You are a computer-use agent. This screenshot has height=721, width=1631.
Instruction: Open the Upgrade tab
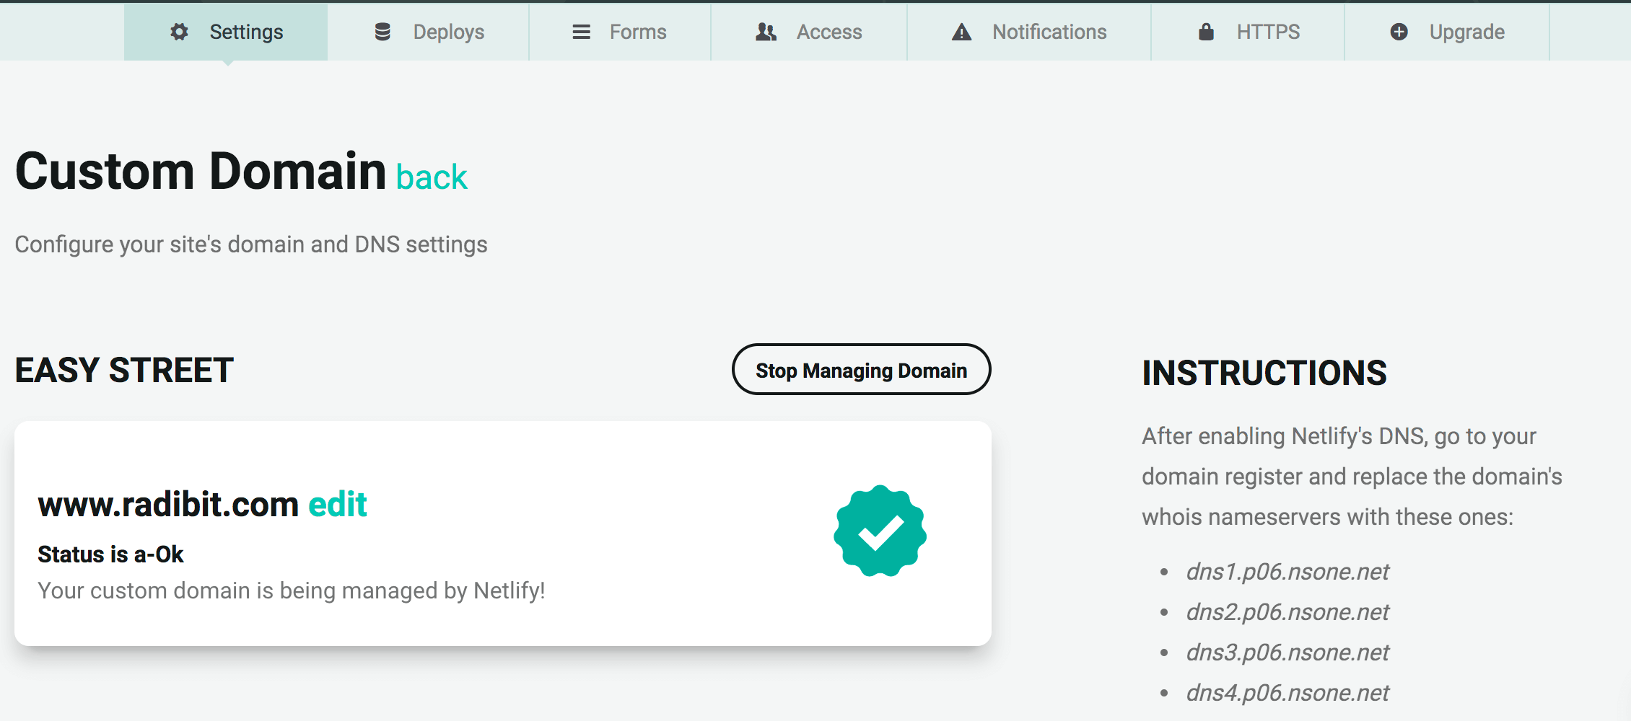coord(1447,32)
